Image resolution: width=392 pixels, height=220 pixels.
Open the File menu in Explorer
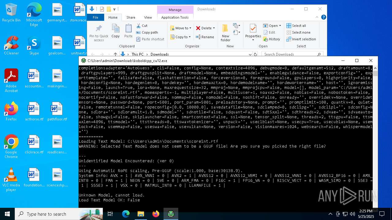96,17
